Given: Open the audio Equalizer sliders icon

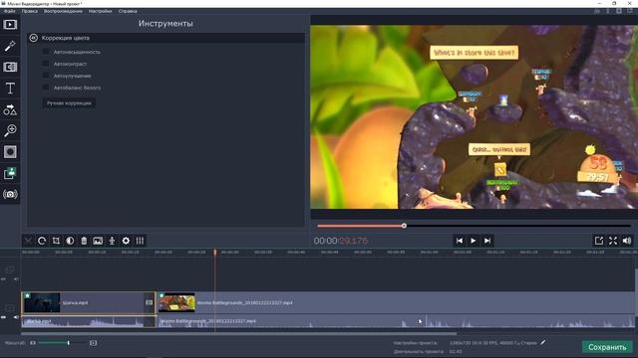Looking at the screenshot, I should (140, 241).
